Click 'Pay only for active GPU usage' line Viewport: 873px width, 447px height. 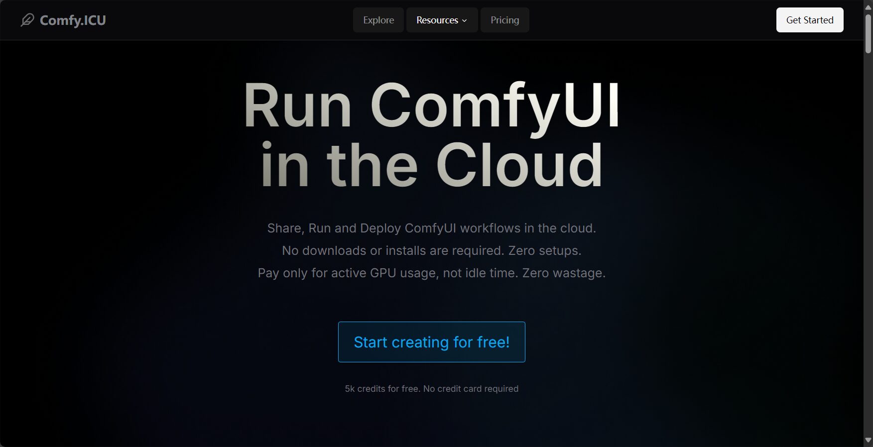[432, 273]
